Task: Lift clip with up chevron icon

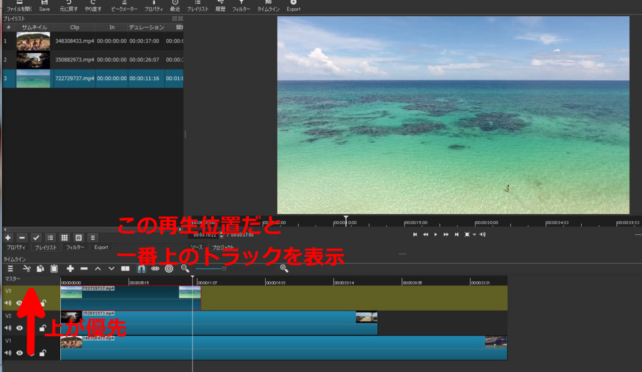Action: (98, 269)
